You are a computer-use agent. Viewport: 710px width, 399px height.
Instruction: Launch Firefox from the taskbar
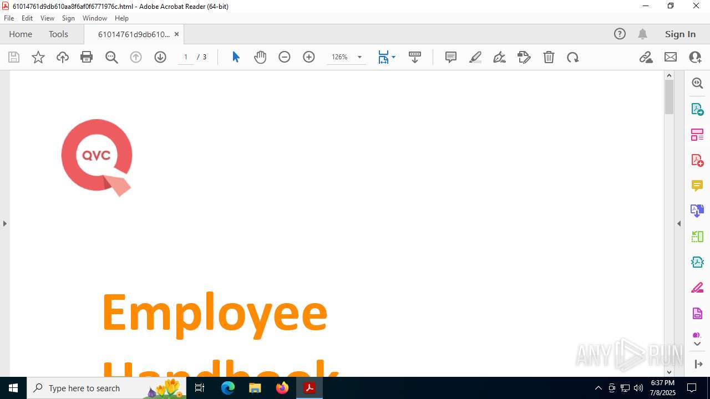click(x=282, y=388)
